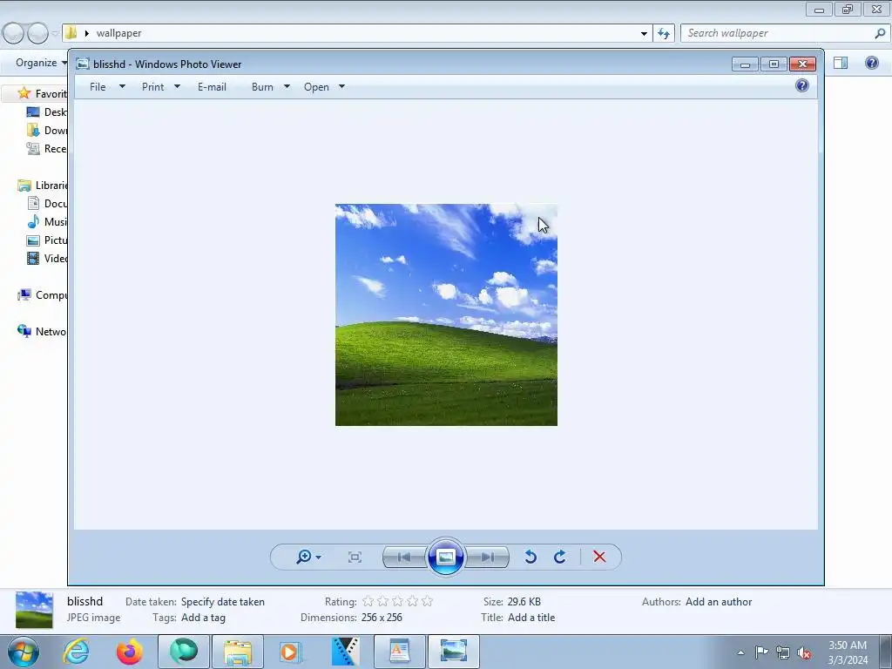Screen dimensions: 892x669
Task: Click the muted volume icon in the tray
Action: 804,652
